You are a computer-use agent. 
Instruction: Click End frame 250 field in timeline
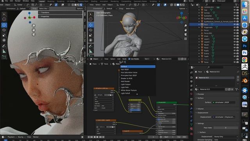pyautogui.click(x=181, y=137)
